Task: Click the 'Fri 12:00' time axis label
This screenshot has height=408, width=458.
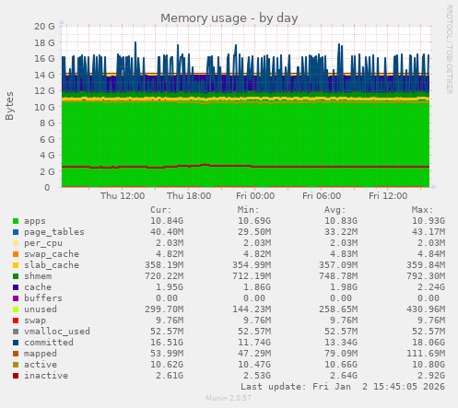Action: [388, 196]
